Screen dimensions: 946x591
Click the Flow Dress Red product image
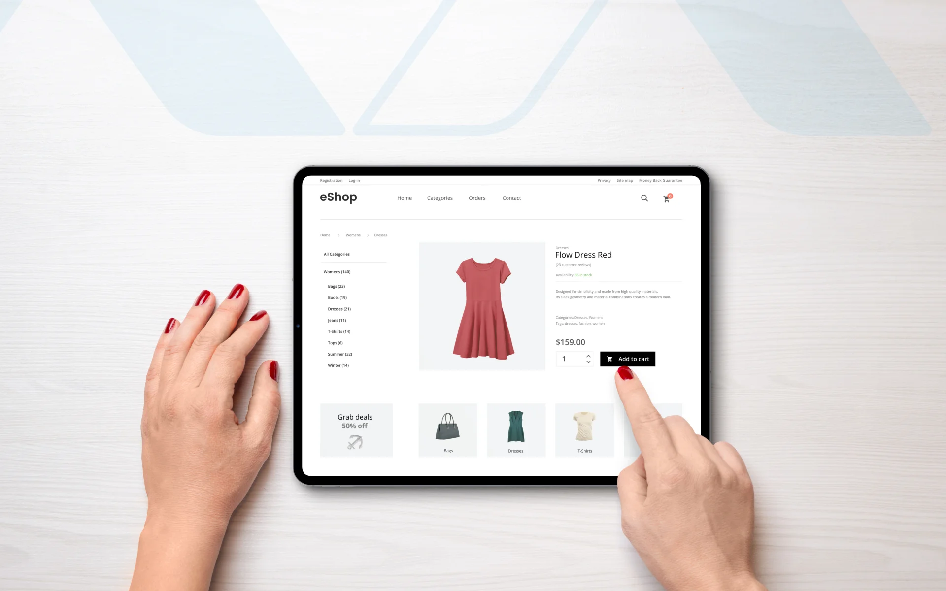coord(481,306)
